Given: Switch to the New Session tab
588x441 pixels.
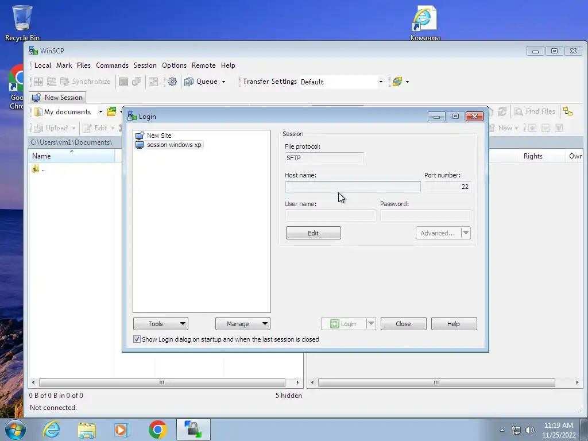Looking at the screenshot, I should tap(57, 98).
